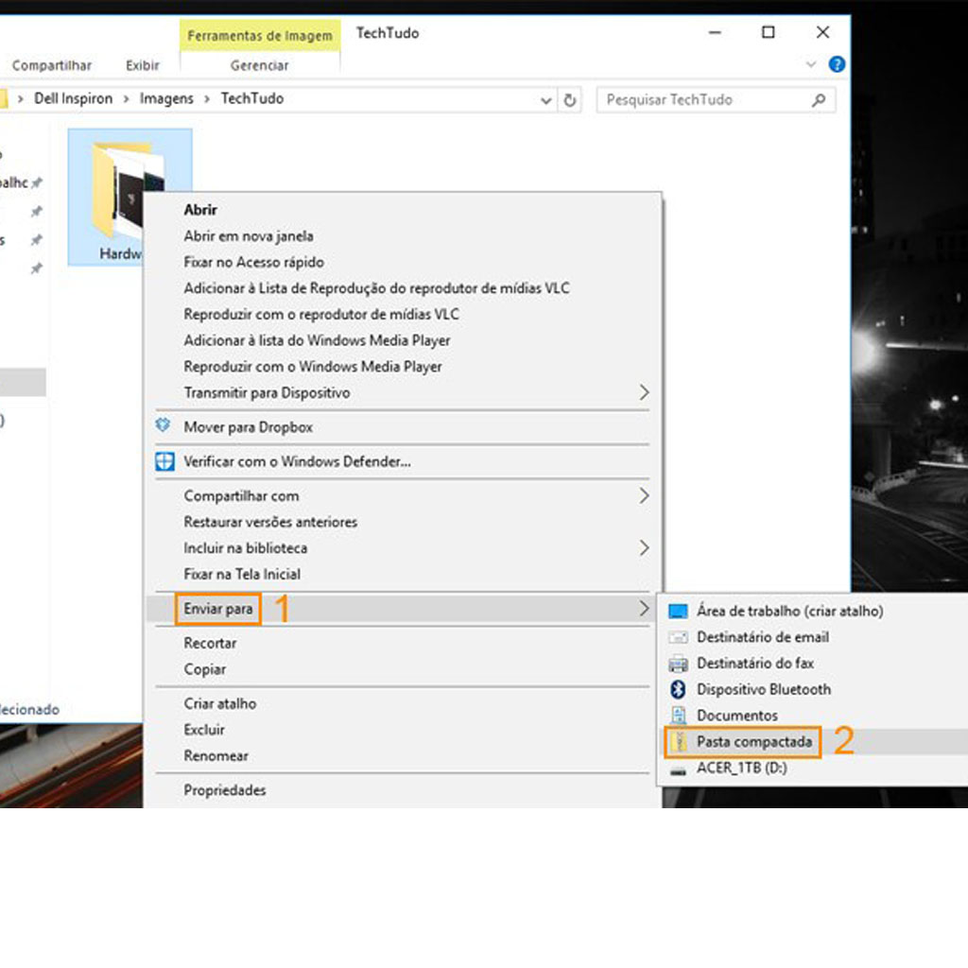This screenshot has height=968, width=968.
Task: Expand the Incluir na biblioteca submenu arrow
Action: (x=644, y=547)
